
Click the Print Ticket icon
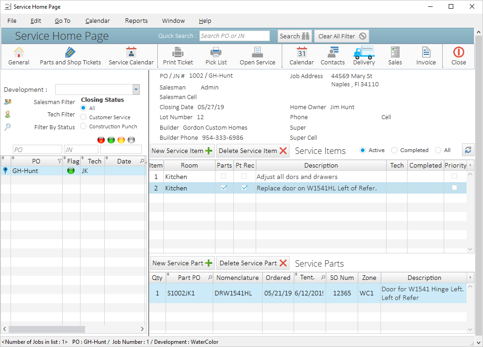[x=178, y=56]
